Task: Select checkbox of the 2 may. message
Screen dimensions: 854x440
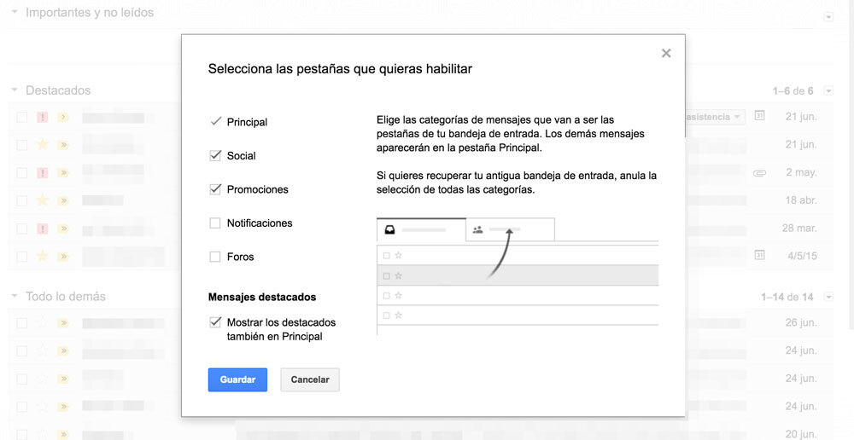Action: 22,173
